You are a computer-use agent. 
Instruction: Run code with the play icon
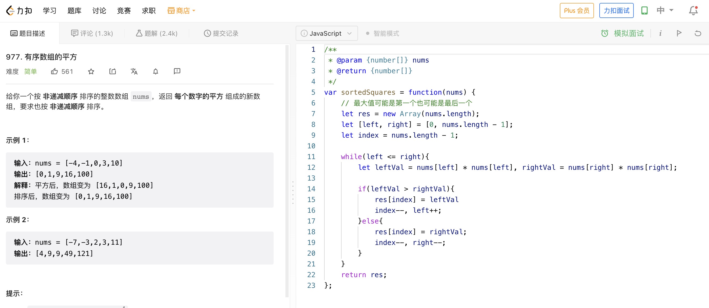[x=679, y=33]
